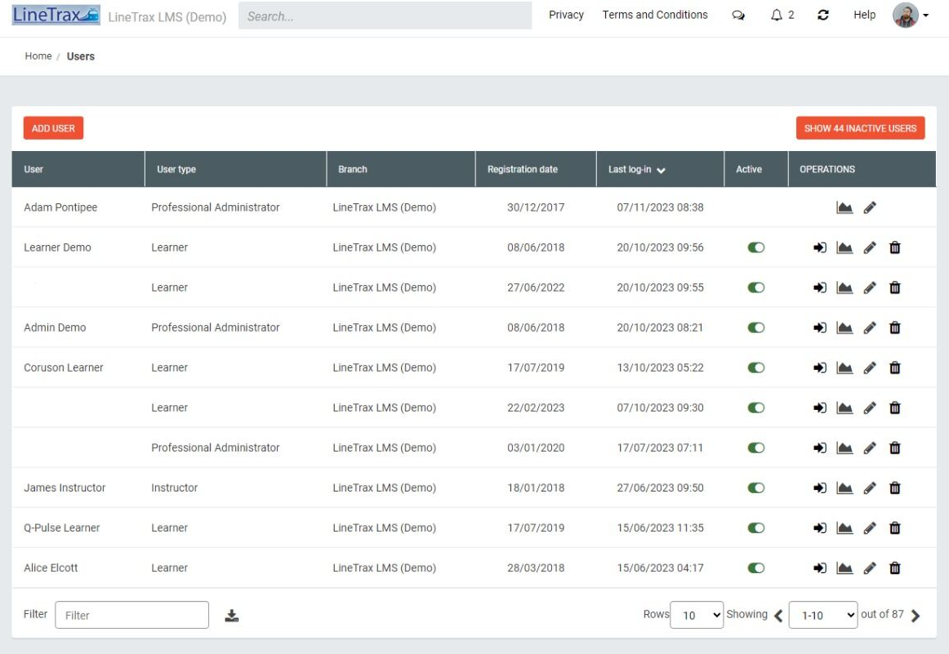Download the user list export

click(x=232, y=616)
